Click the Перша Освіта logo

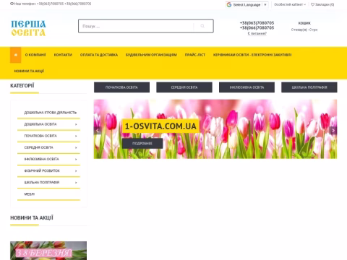(x=28, y=28)
